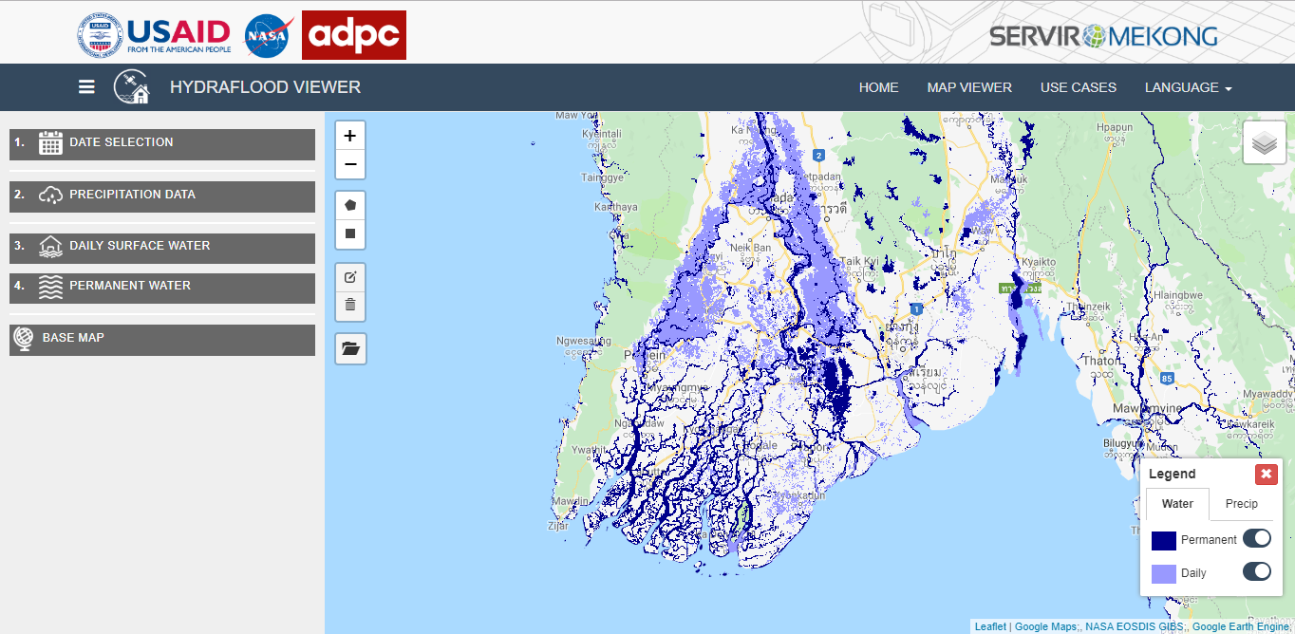Open Map Viewer in navigation bar
This screenshot has height=634, width=1295.
click(x=969, y=87)
